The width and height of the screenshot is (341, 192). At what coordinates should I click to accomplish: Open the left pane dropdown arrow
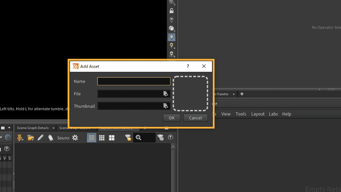tap(9, 128)
